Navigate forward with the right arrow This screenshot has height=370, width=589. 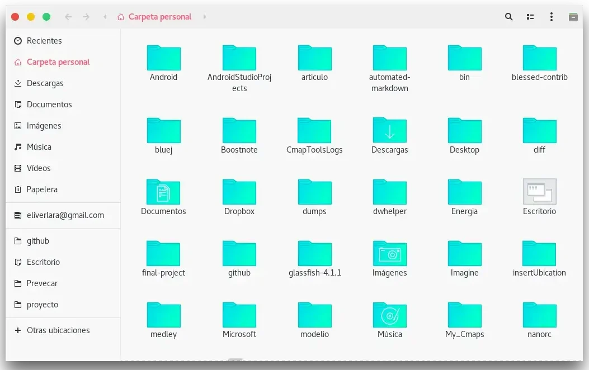[x=86, y=17]
